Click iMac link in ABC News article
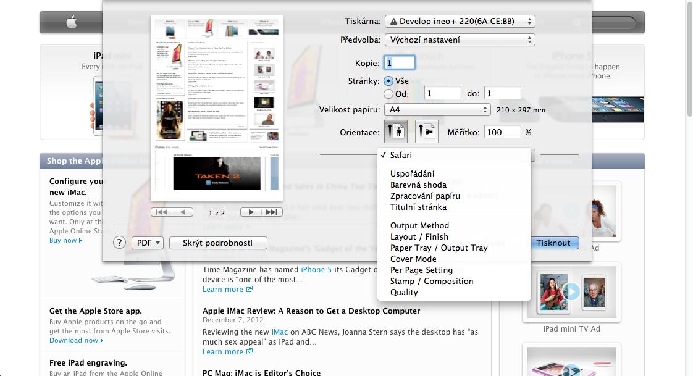The width and height of the screenshot is (693, 376). coord(279,332)
